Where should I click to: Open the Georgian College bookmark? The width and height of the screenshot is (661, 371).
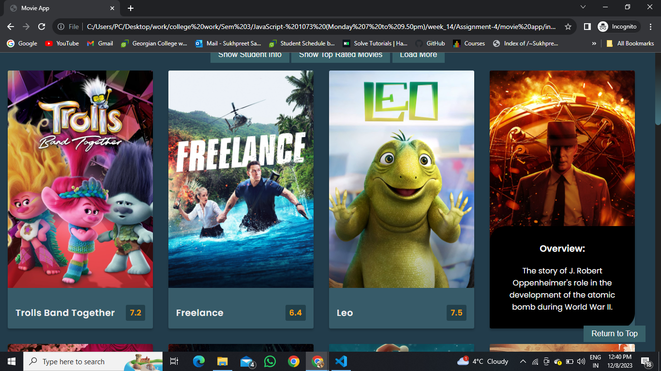point(154,43)
